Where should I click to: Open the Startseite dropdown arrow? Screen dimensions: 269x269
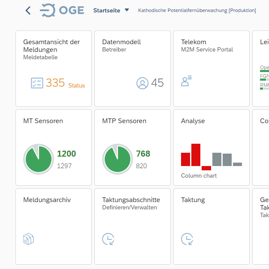click(x=127, y=10)
